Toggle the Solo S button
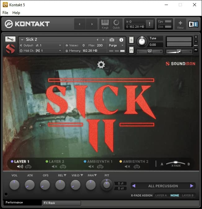 point(131,40)
